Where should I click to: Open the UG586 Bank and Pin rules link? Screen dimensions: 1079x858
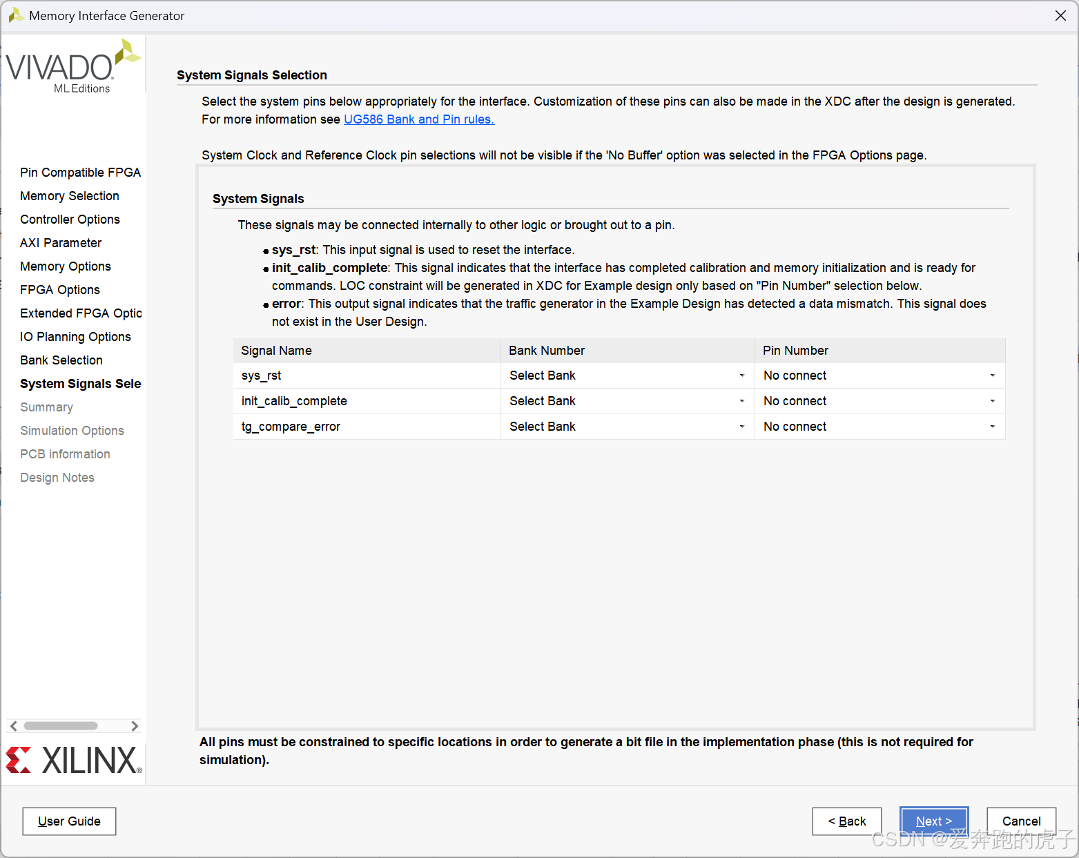(419, 119)
